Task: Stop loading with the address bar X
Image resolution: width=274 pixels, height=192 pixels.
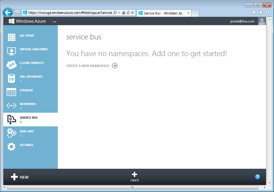Action: [132, 13]
